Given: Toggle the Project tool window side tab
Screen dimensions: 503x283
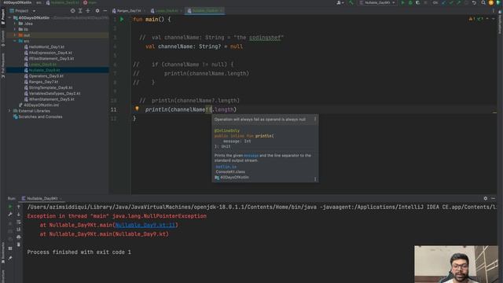Looking at the screenshot, I should 3,17.
